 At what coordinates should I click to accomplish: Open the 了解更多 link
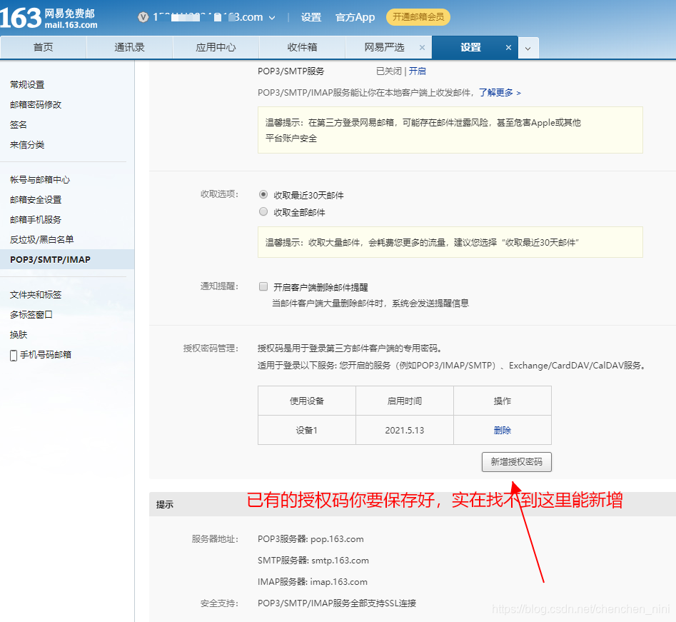pos(500,92)
